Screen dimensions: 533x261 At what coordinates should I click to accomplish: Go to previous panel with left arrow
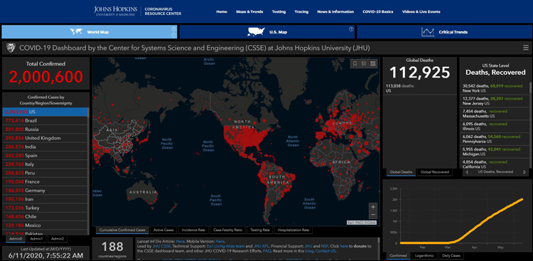[x=466, y=172]
